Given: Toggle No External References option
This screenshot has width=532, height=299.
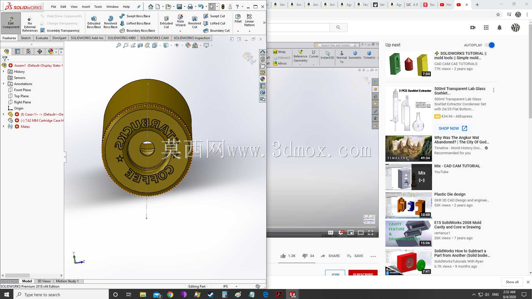Looking at the screenshot, I should [30, 24].
